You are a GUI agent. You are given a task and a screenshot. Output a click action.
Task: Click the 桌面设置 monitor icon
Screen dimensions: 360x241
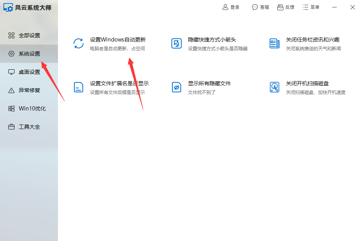tap(11, 72)
